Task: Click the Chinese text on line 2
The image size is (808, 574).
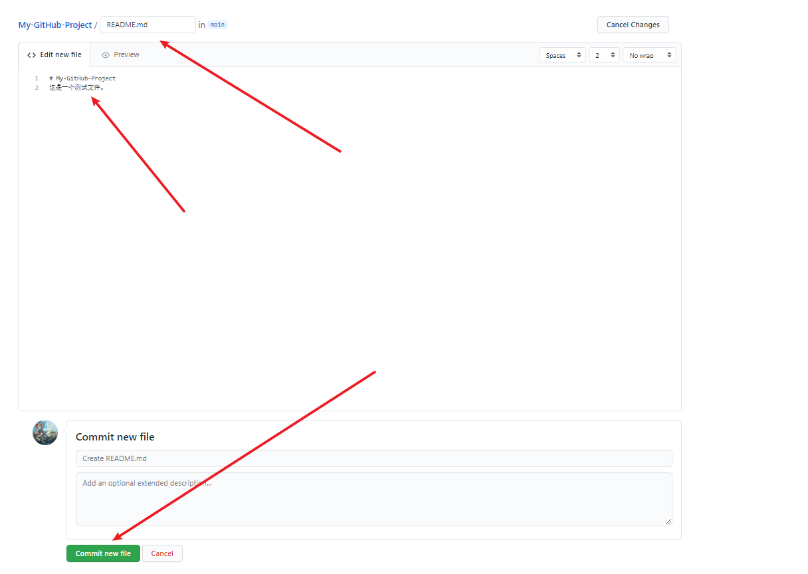Action: (76, 88)
